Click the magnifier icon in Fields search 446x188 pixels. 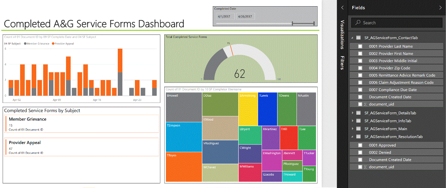coord(358,23)
